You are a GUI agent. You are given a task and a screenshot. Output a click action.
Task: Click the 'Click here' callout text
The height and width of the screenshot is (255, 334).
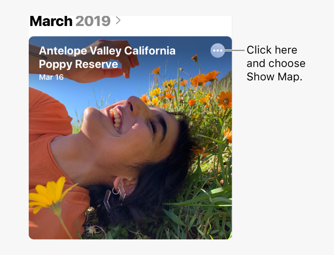click(x=272, y=50)
